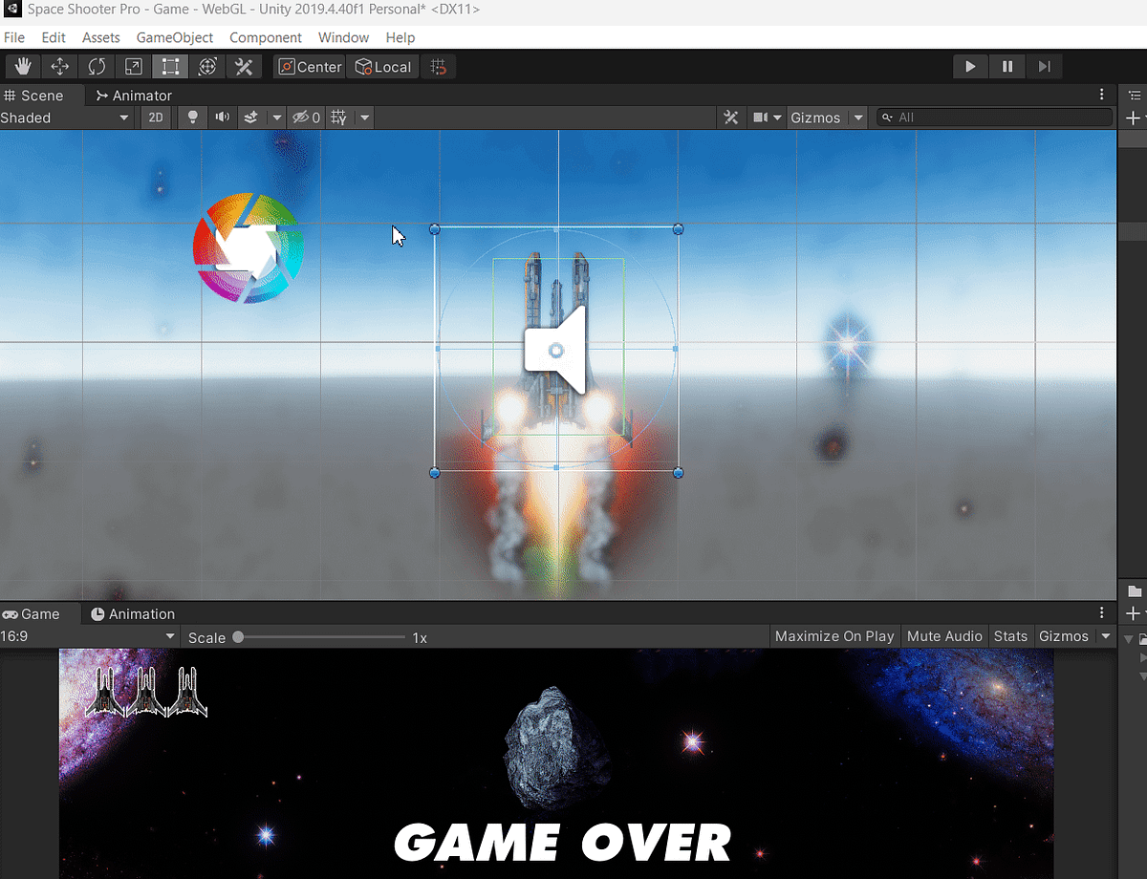Image resolution: width=1147 pixels, height=879 pixels.
Task: Click the Game view Scale slider
Action: pyautogui.click(x=237, y=635)
